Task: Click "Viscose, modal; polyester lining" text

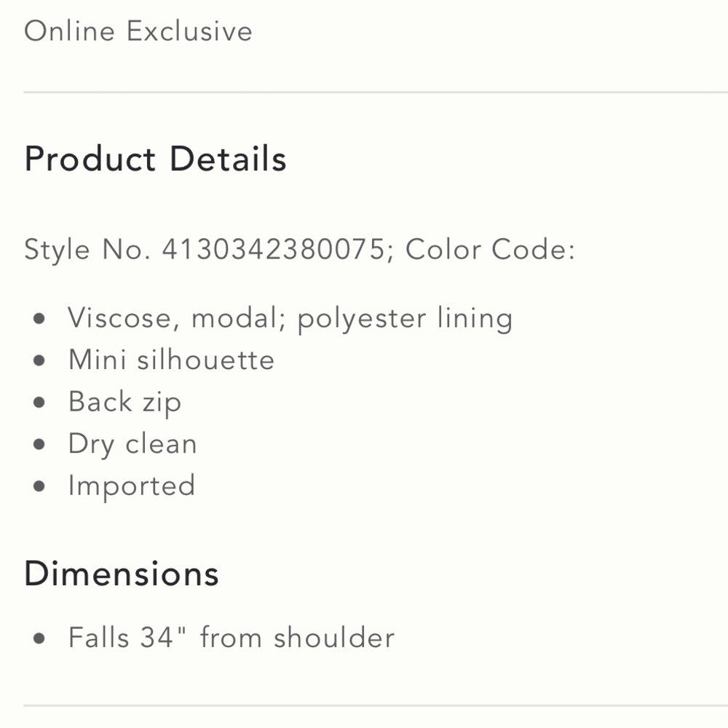Action: pos(290,319)
